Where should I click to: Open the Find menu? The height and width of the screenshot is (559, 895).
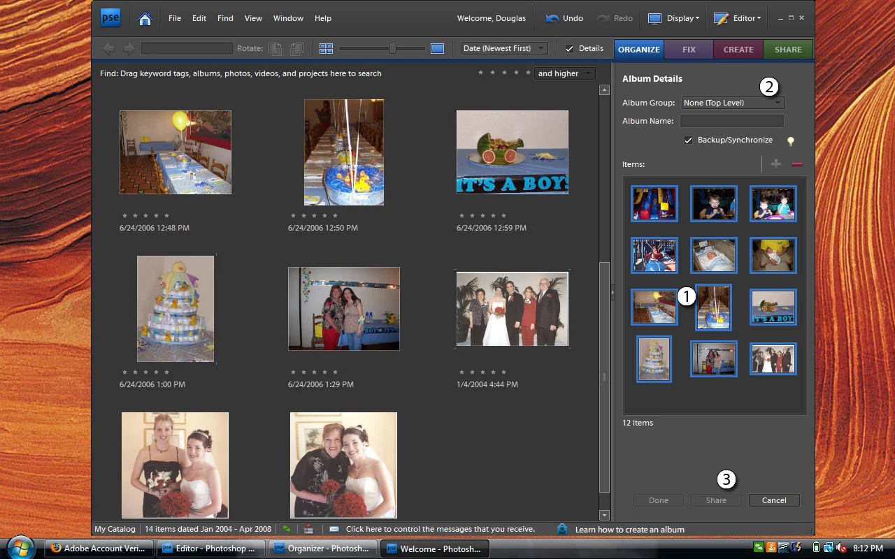[x=225, y=18]
